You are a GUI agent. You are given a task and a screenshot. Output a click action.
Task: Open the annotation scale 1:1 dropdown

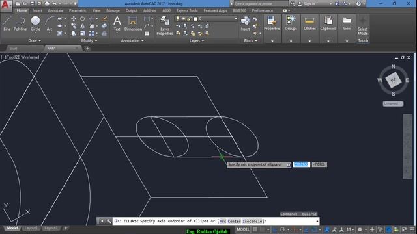pyautogui.click(x=350, y=229)
